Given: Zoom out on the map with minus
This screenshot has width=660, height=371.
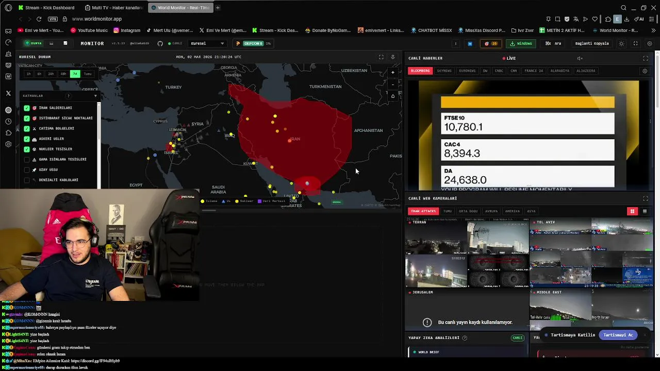Looking at the screenshot, I should pos(393,84).
